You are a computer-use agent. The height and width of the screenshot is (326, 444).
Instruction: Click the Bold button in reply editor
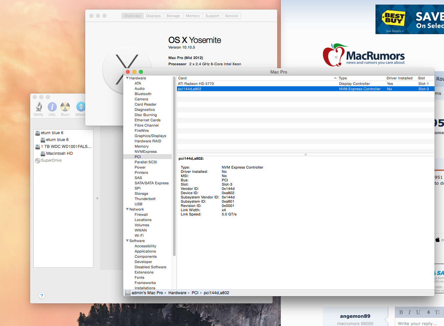click(401, 312)
